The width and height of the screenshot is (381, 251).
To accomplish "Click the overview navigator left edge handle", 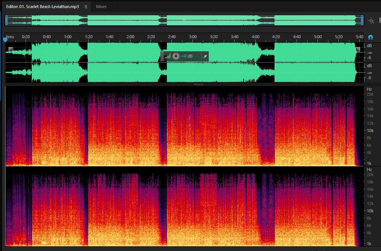I will [6, 20].
